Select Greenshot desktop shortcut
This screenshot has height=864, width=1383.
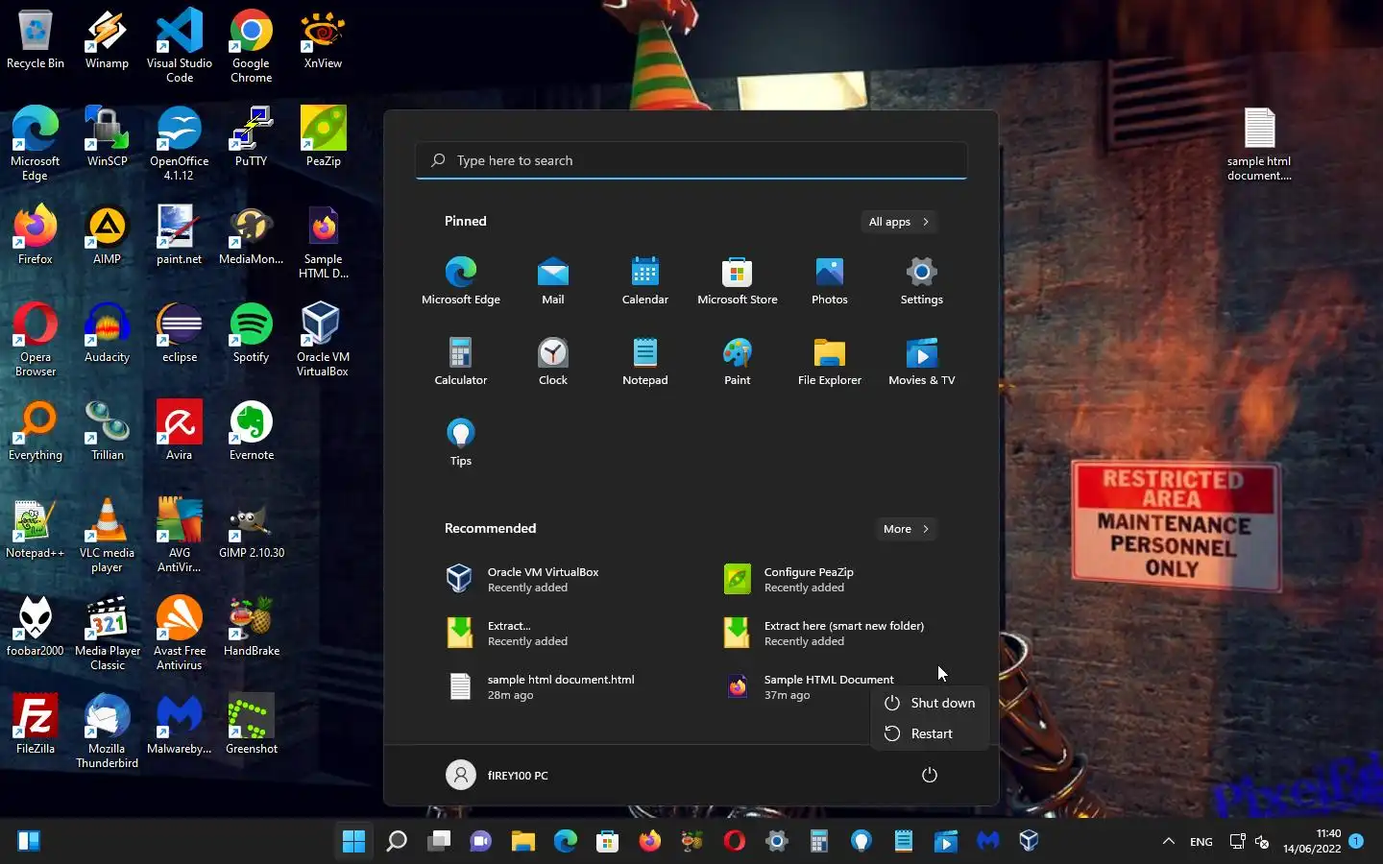(x=252, y=725)
